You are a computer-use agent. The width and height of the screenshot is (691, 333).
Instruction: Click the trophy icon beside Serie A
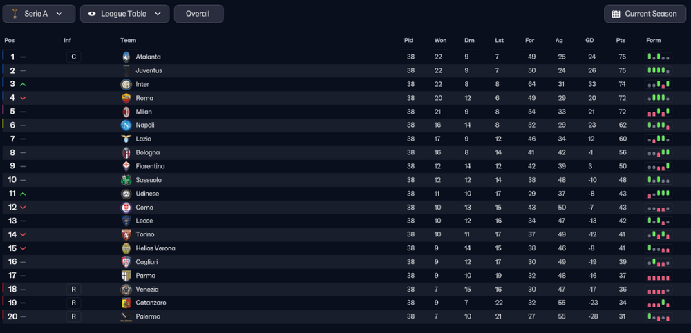[x=15, y=14]
